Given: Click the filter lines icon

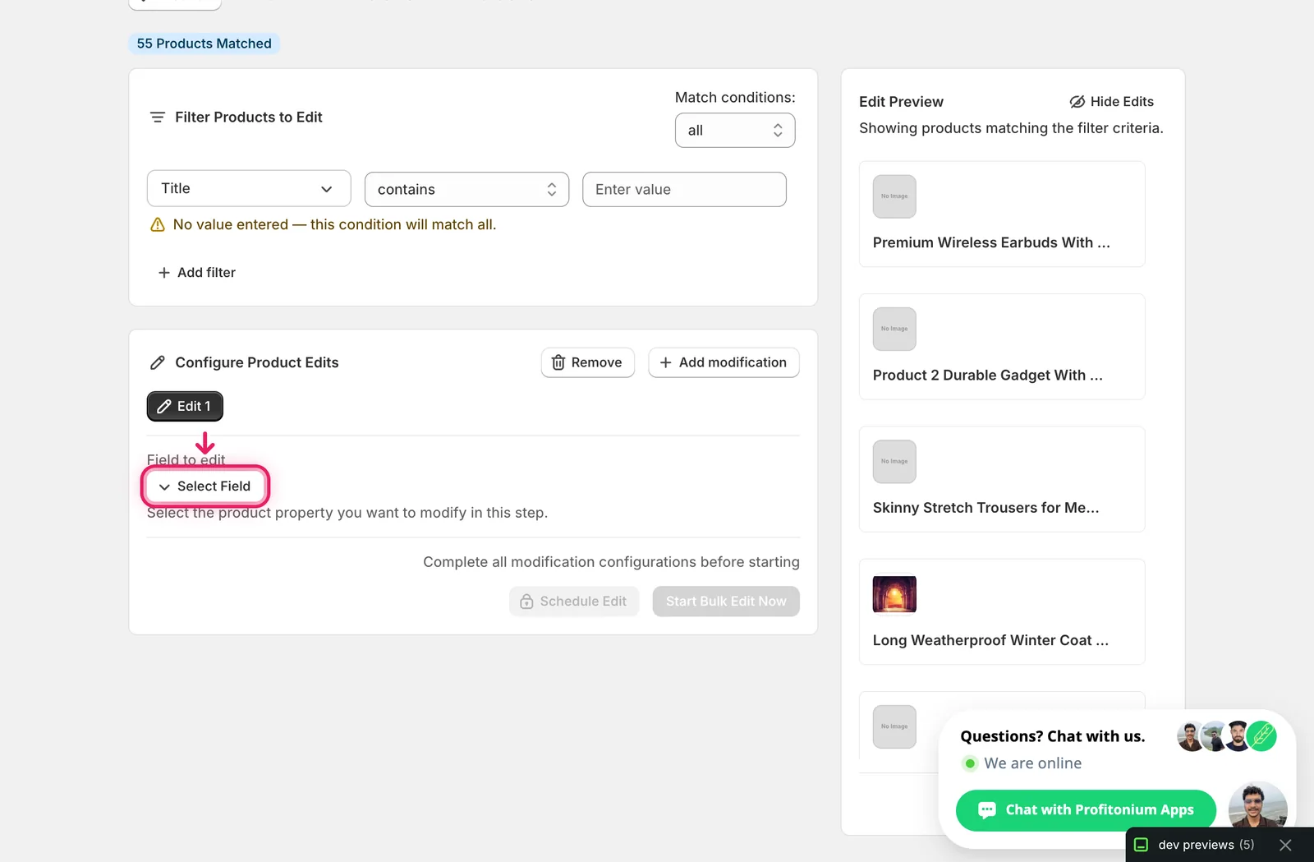Looking at the screenshot, I should 158,118.
